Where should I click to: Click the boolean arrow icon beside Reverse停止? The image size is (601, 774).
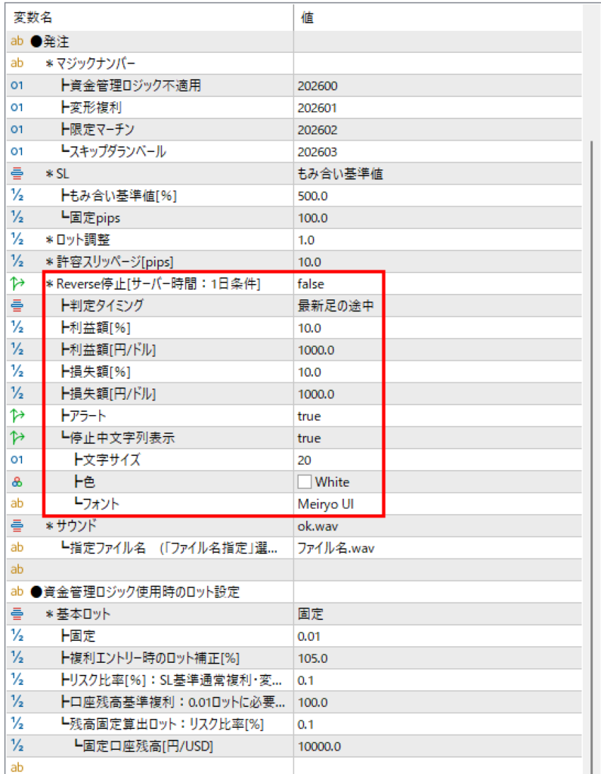coord(17,284)
